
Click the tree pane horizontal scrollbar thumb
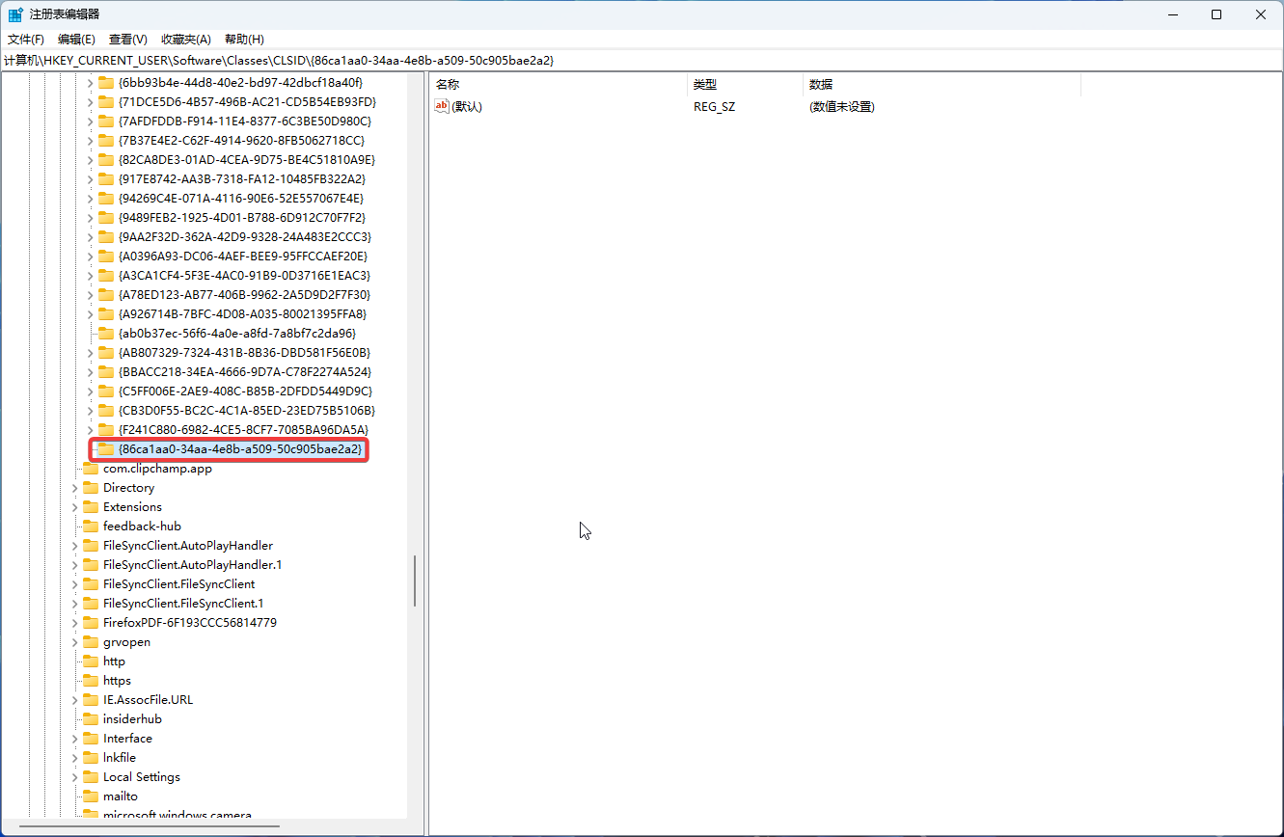150,826
